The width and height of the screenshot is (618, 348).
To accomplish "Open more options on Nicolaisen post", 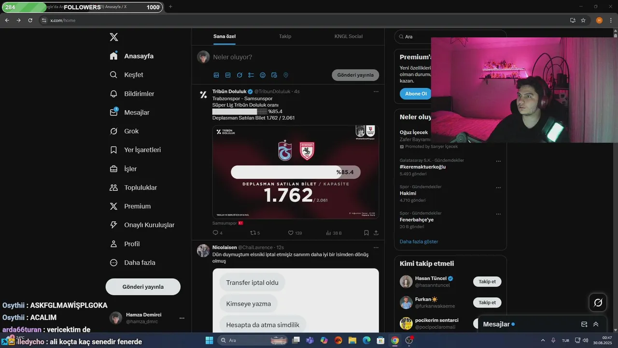I will [x=376, y=247].
